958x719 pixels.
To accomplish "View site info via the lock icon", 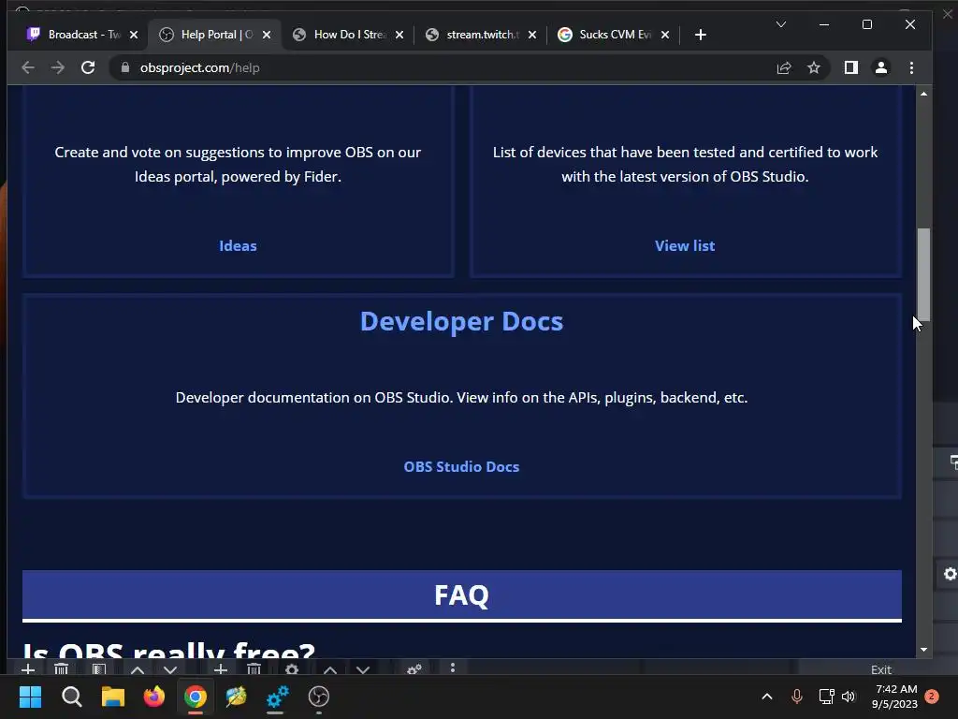I will (x=125, y=67).
